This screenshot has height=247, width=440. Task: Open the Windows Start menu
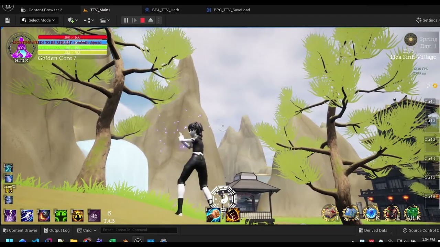(x=9, y=241)
